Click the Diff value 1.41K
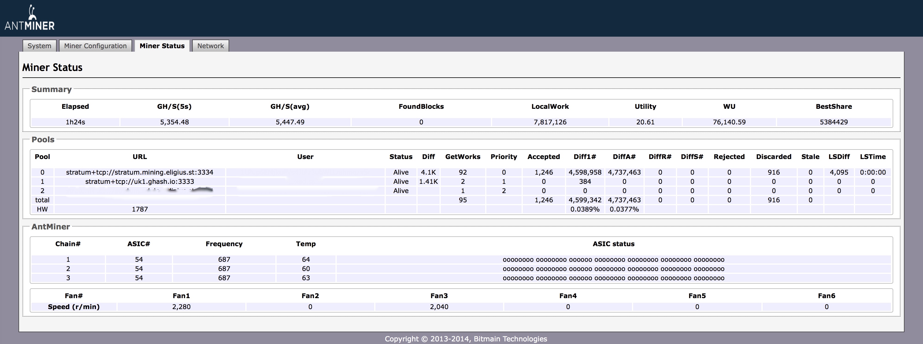Viewport: 923px width, 344px height. click(428, 182)
